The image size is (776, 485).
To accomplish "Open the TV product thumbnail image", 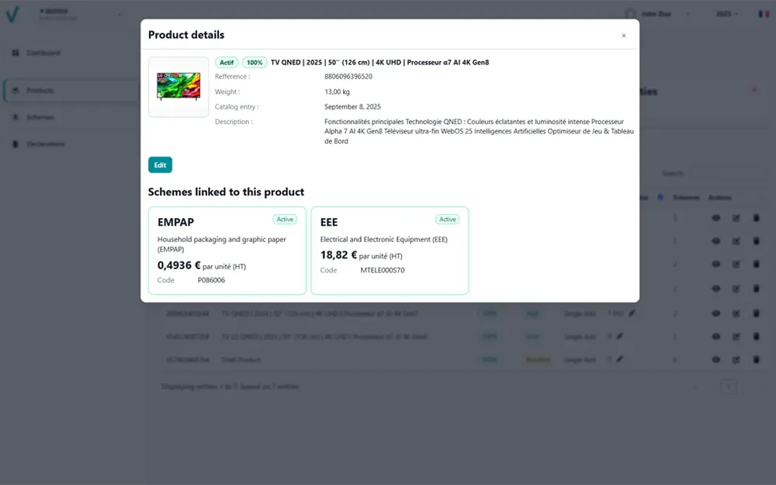I will coord(178,87).
